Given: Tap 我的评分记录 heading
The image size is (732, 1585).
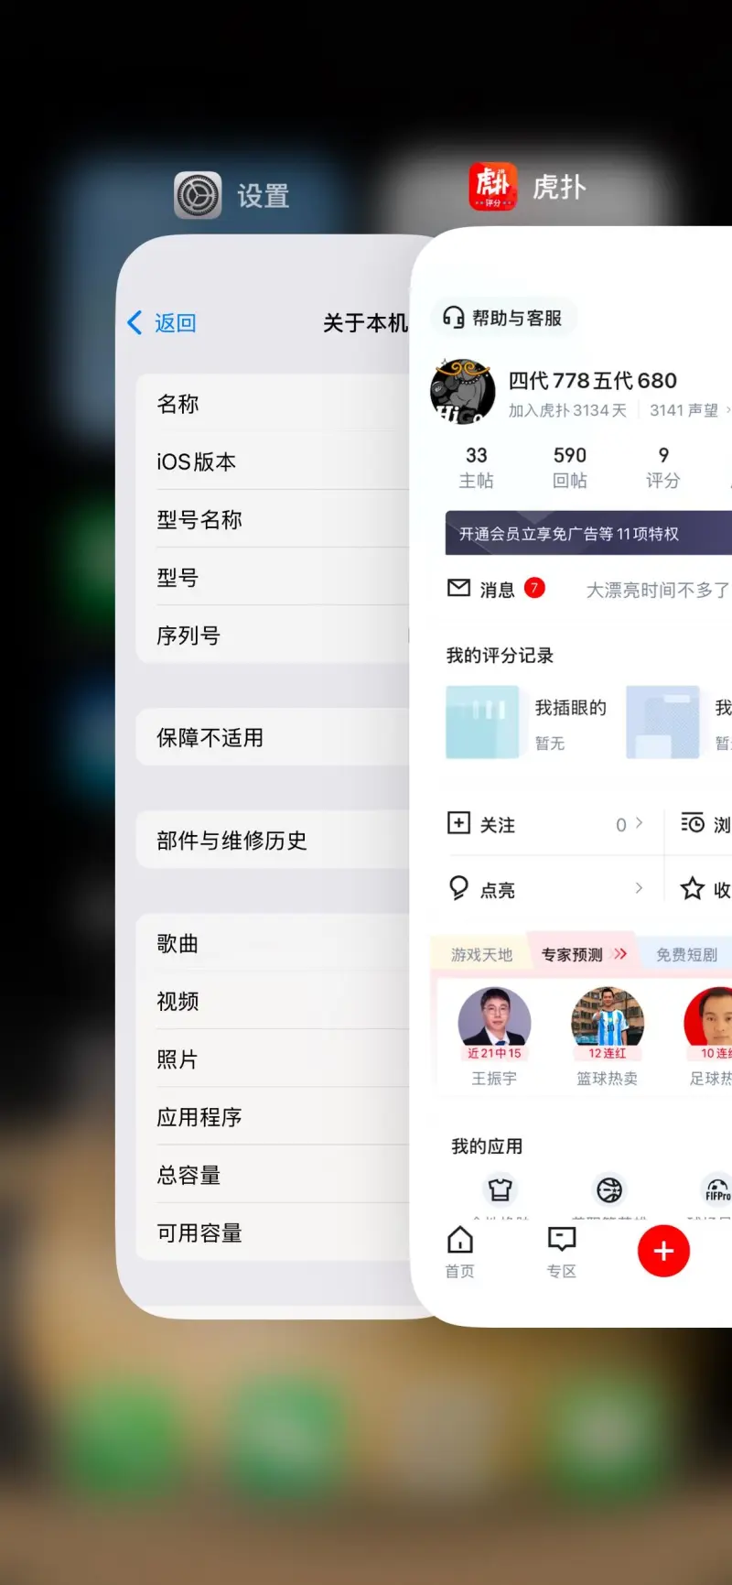Looking at the screenshot, I should click(500, 655).
